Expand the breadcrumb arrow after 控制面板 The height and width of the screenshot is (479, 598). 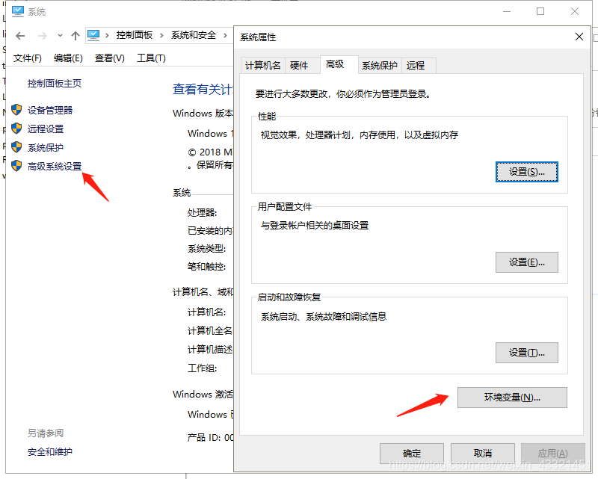click(x=162, y=35)
